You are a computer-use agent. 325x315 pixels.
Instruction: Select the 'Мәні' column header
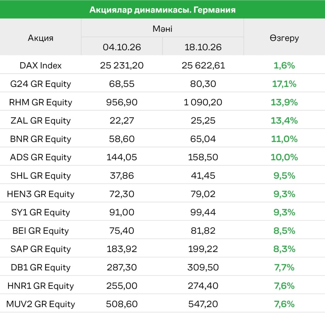point(162,29)
